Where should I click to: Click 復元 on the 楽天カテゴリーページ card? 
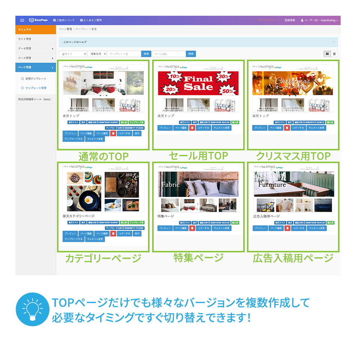[x=137, y=234]
